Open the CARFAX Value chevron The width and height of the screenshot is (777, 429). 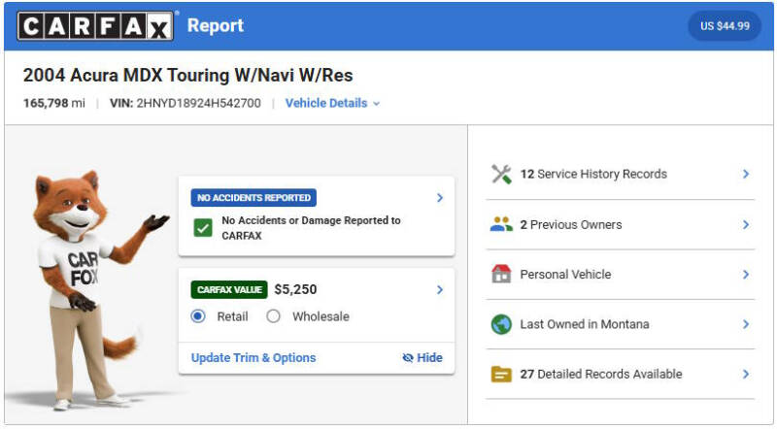[x=440, y=290]
